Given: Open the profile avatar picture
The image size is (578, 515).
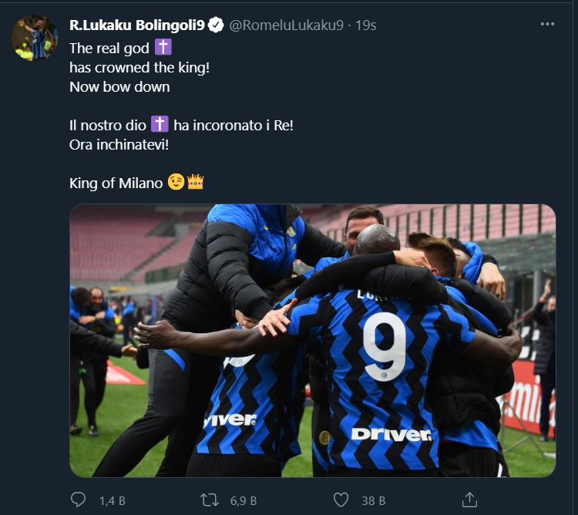Looking at the screenshot, I should (x=35, y=38).
